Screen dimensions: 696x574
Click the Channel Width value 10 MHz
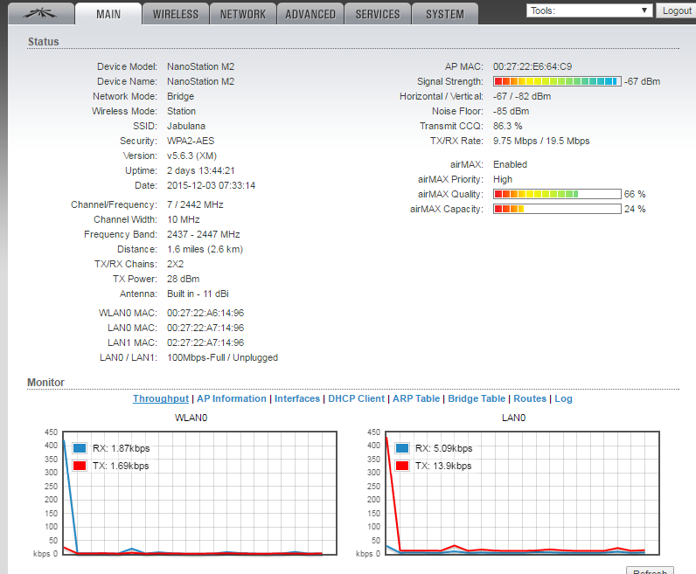(184, 219)
